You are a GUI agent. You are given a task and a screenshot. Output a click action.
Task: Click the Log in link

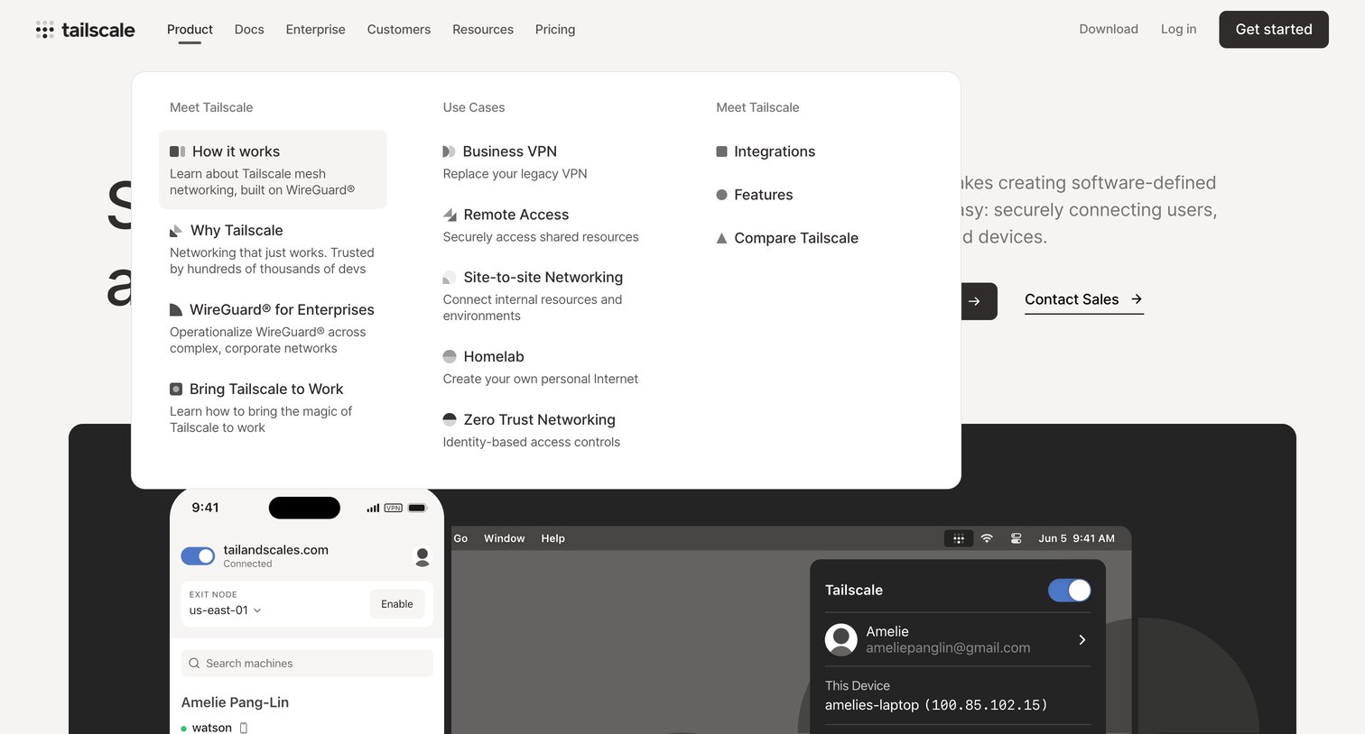click(x=1178, y=30)
